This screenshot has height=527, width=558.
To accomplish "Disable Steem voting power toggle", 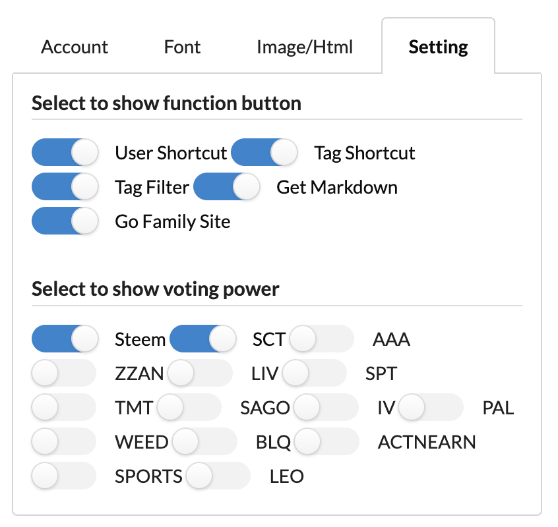I will coord(65,339).
